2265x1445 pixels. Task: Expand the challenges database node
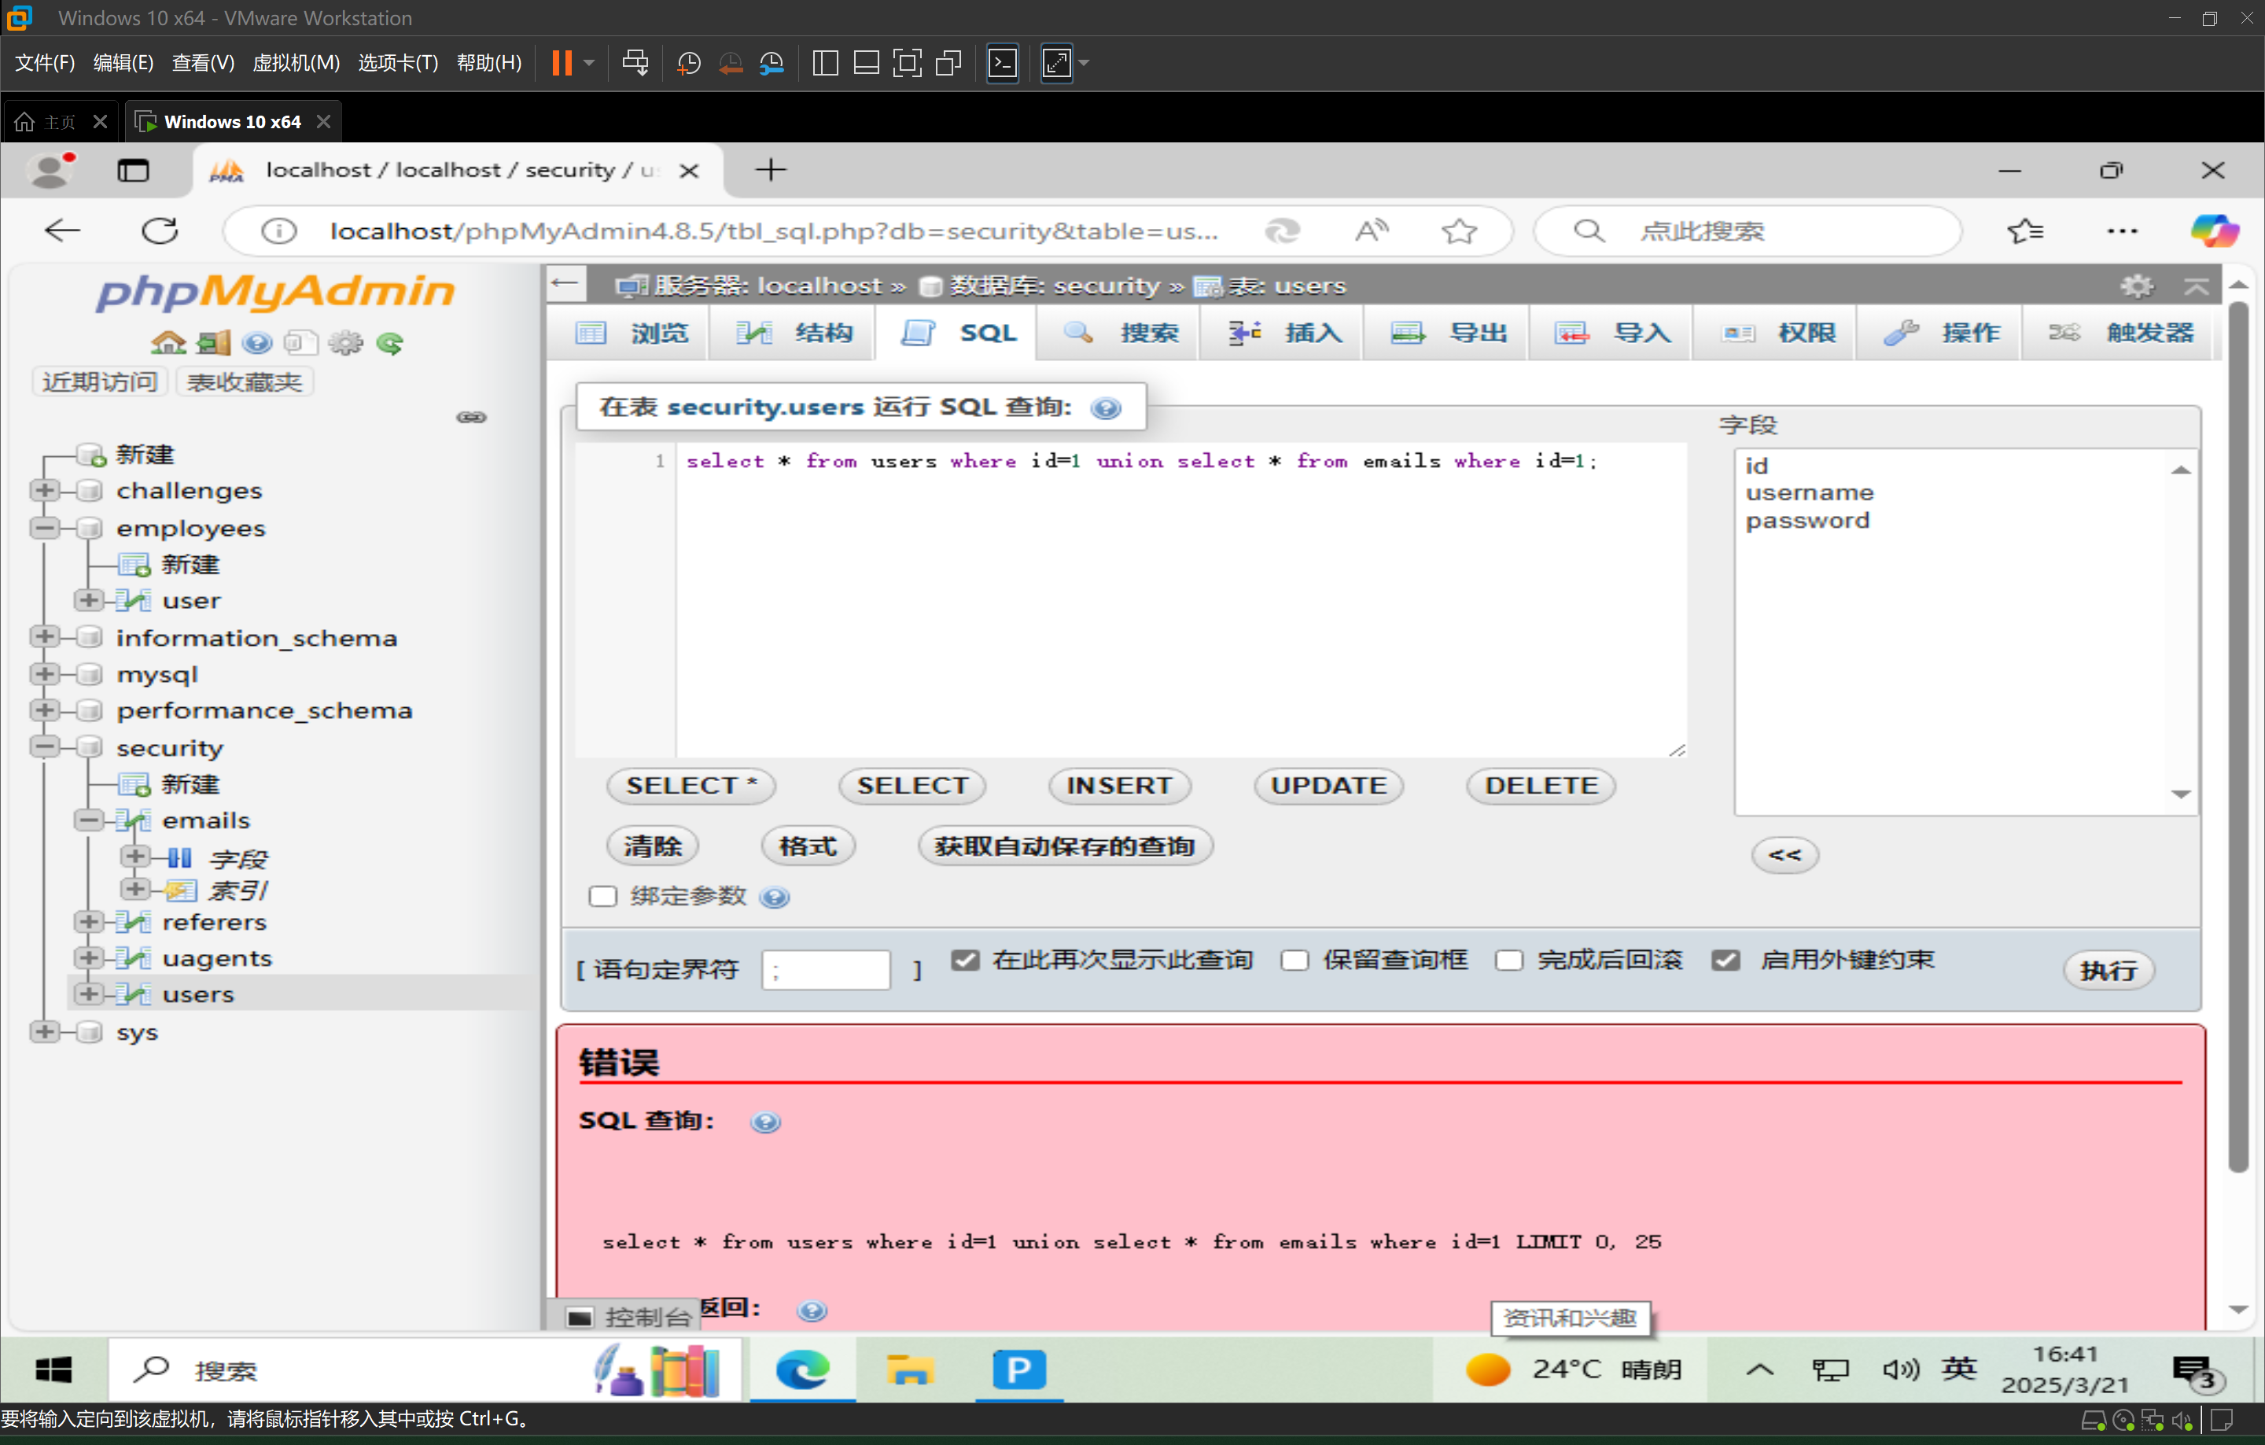[44, 490]
